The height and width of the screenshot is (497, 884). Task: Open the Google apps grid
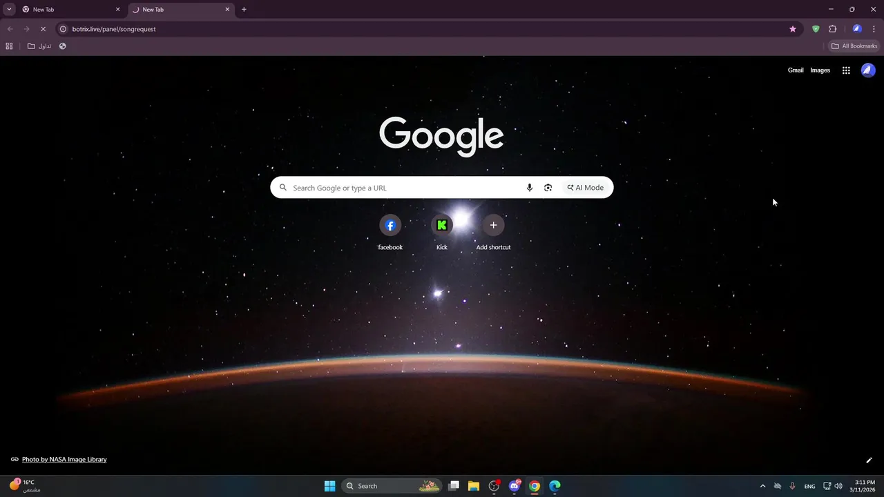click(x=846, y=70)
